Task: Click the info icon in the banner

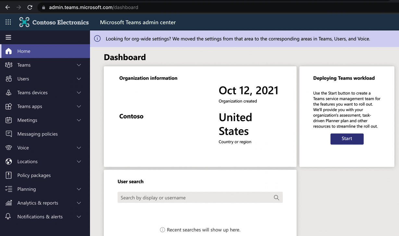Action: [97, 39]
